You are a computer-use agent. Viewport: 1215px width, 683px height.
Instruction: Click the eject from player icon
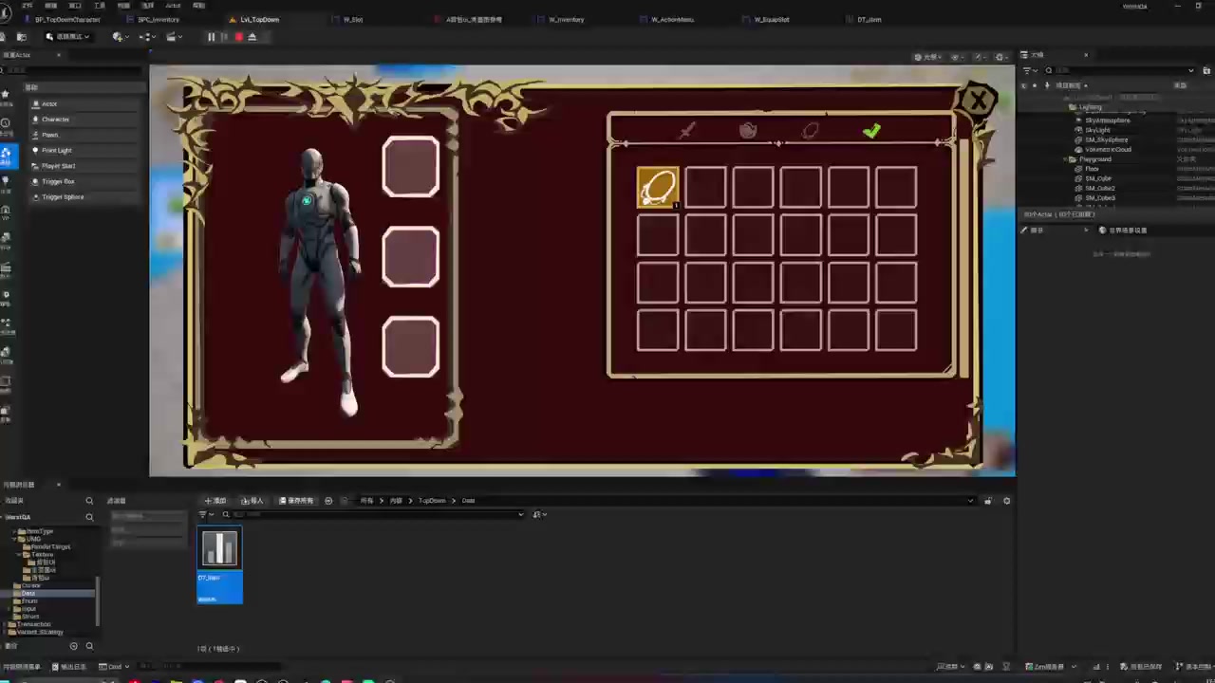[252, 37]
